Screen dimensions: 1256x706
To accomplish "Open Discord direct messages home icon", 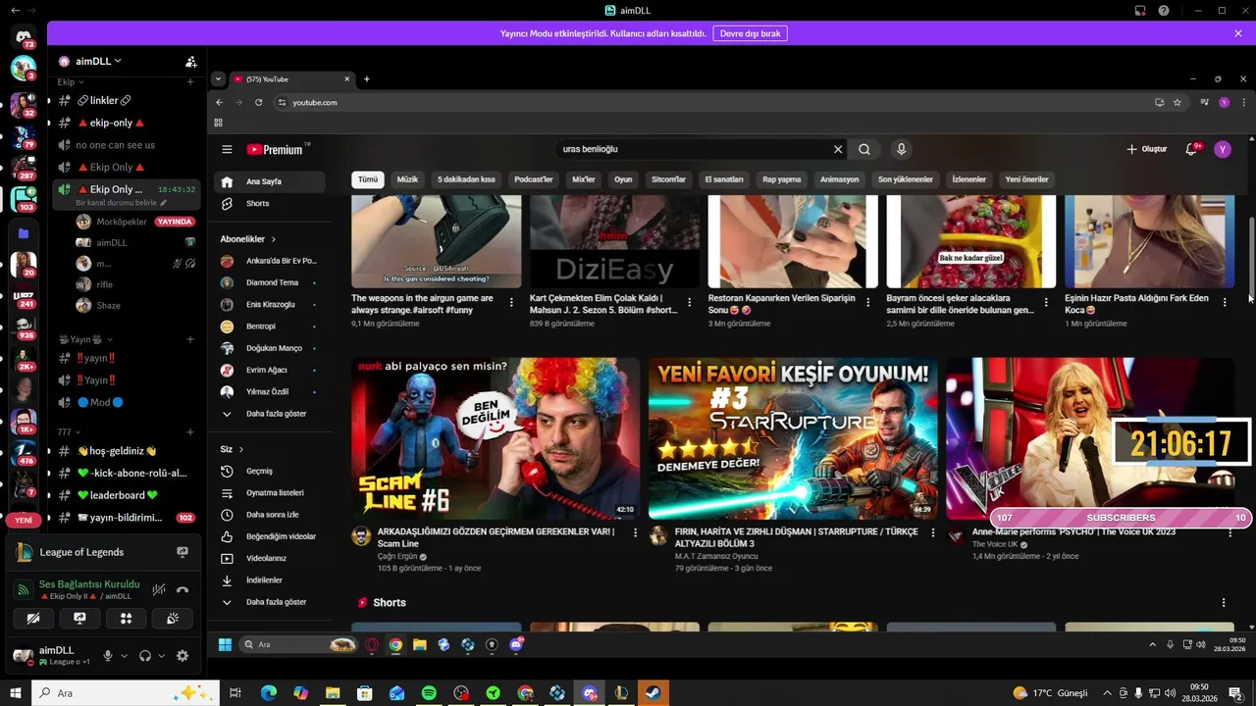I will (x=24, y=37).
